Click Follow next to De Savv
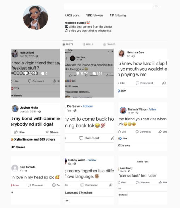 click(88, 106)
